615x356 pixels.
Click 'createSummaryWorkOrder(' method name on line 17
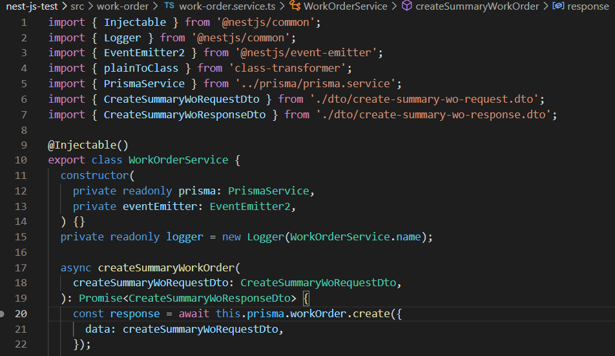tap(169, 268)
